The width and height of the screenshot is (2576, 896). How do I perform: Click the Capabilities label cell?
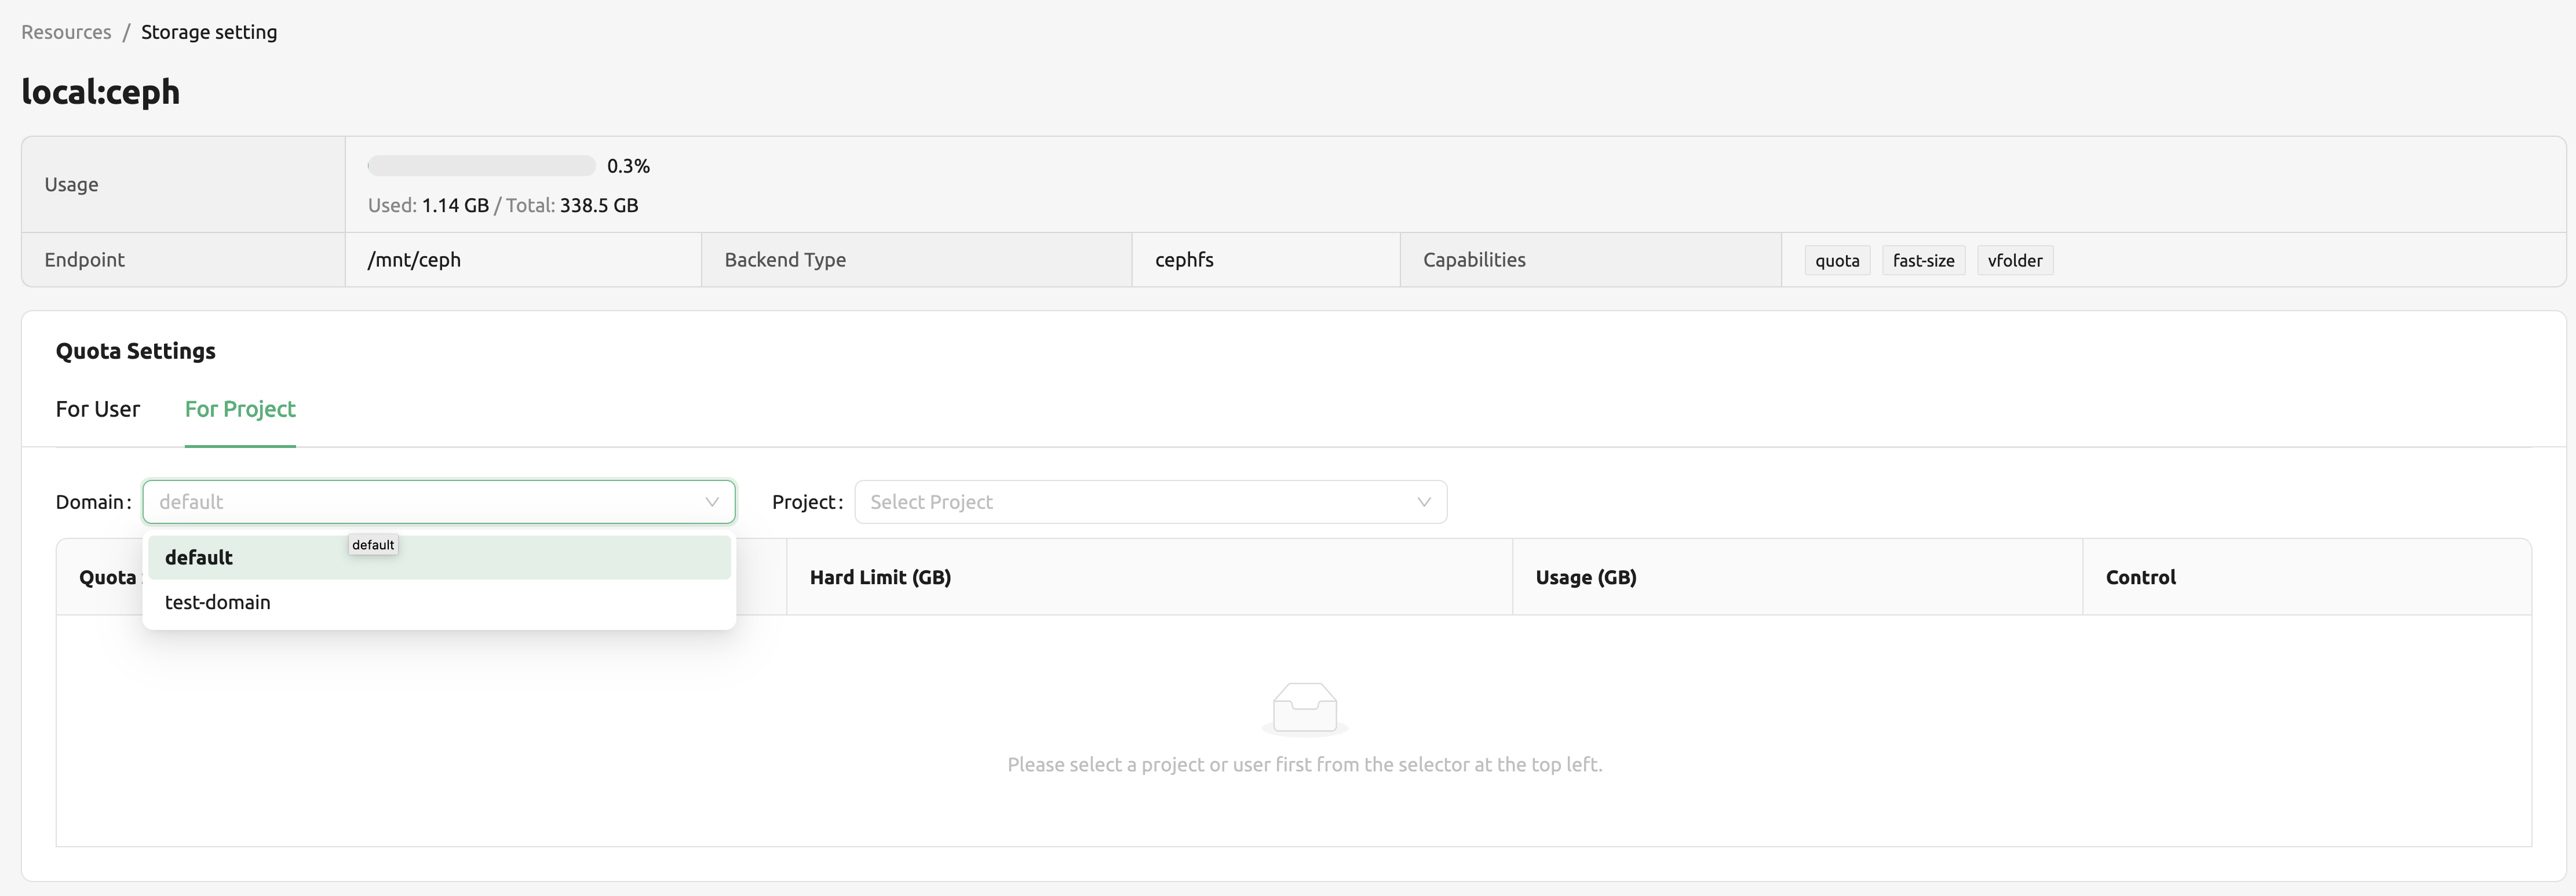pos(1590,260)
